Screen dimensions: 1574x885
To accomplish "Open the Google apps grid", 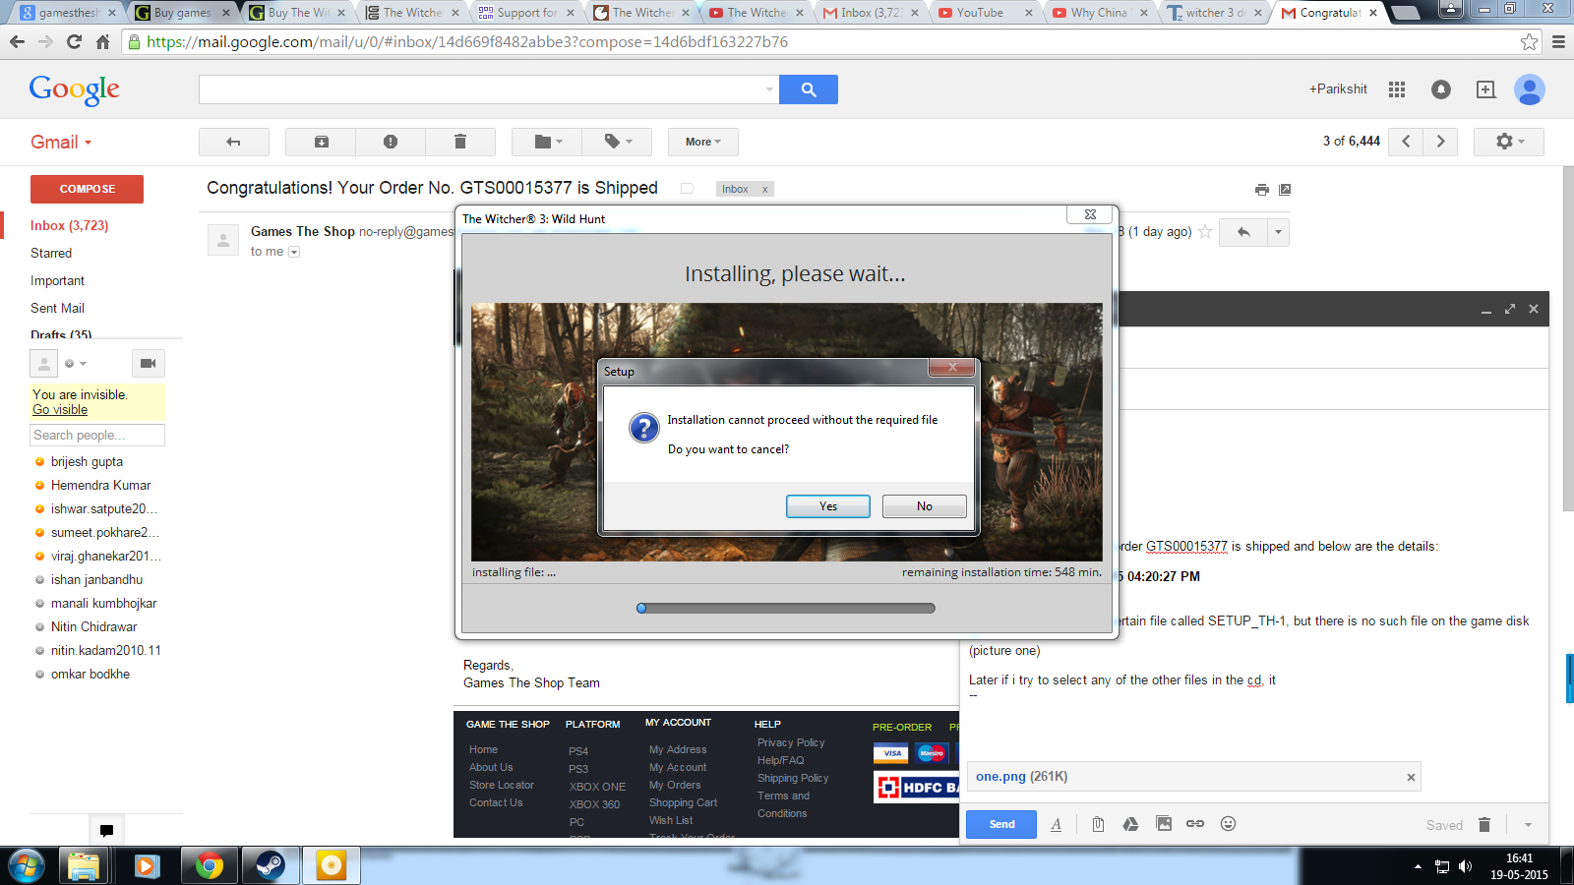I will coord(1397,89).
